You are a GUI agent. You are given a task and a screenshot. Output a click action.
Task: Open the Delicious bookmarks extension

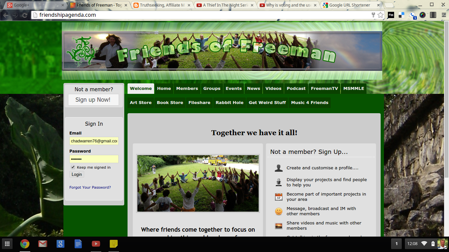pos(401,15)
